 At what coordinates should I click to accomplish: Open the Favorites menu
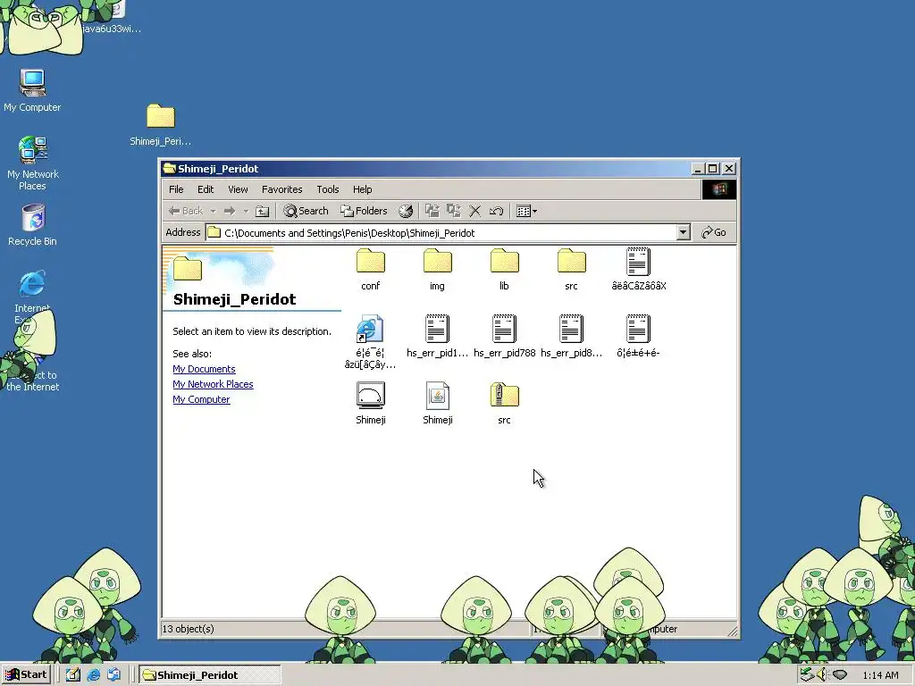(281, 189)
